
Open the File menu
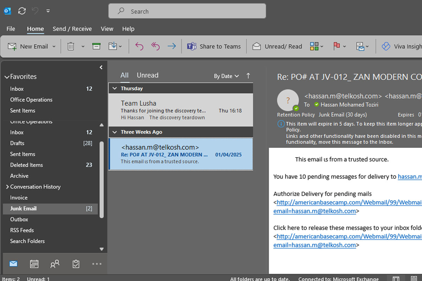pyautogui.click(x=11, y=29)
